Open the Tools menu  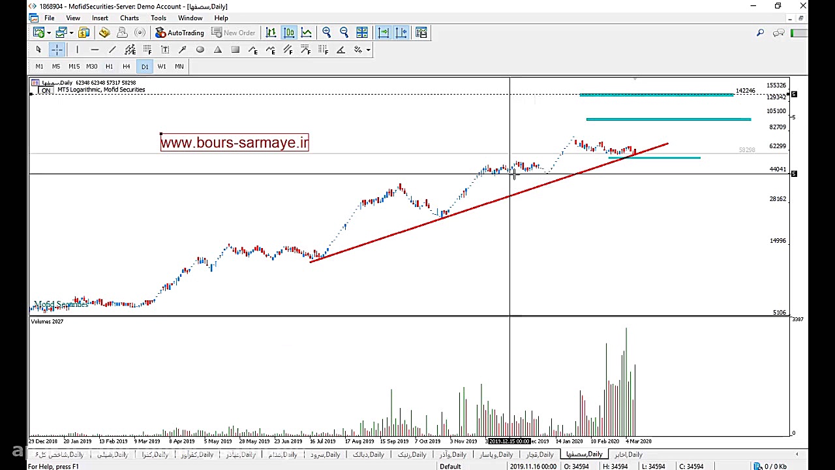point(159,18)
